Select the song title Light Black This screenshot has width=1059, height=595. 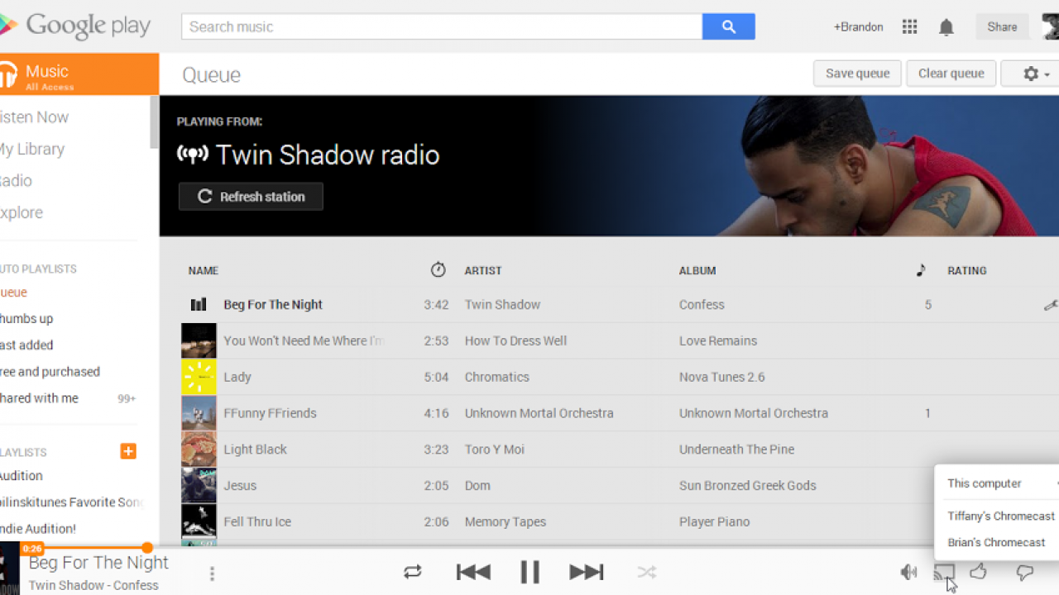tap(255, 450)
